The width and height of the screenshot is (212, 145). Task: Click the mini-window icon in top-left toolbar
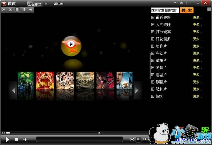coord(10,10)
